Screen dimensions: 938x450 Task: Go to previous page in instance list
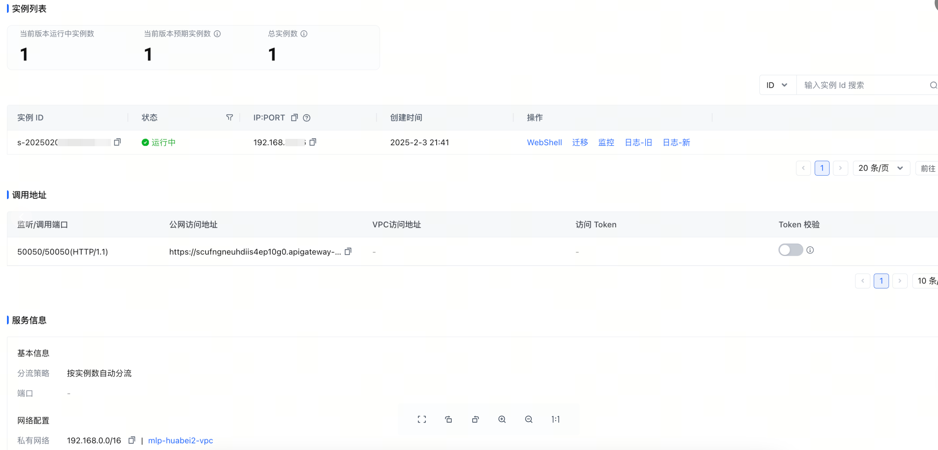[803, 168]
